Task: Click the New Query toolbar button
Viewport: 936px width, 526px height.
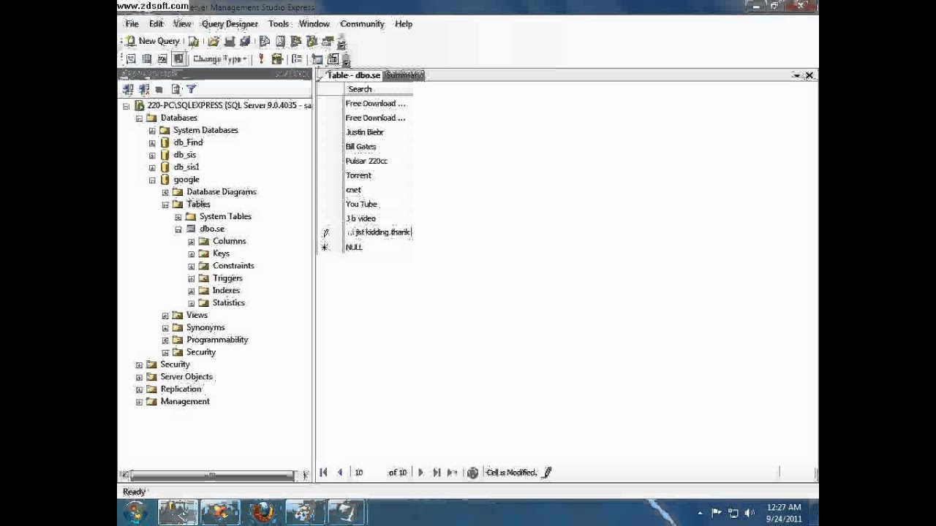Action: [153, 41]
